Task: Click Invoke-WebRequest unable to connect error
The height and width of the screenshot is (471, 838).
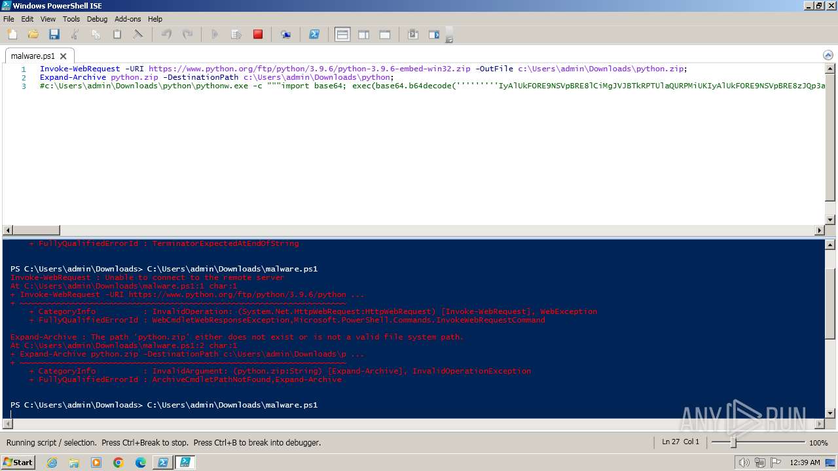Action: click(147, 277)
